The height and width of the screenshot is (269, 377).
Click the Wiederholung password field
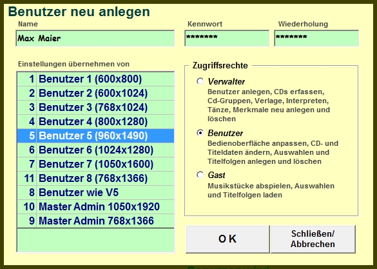click(x=316, y=38)
